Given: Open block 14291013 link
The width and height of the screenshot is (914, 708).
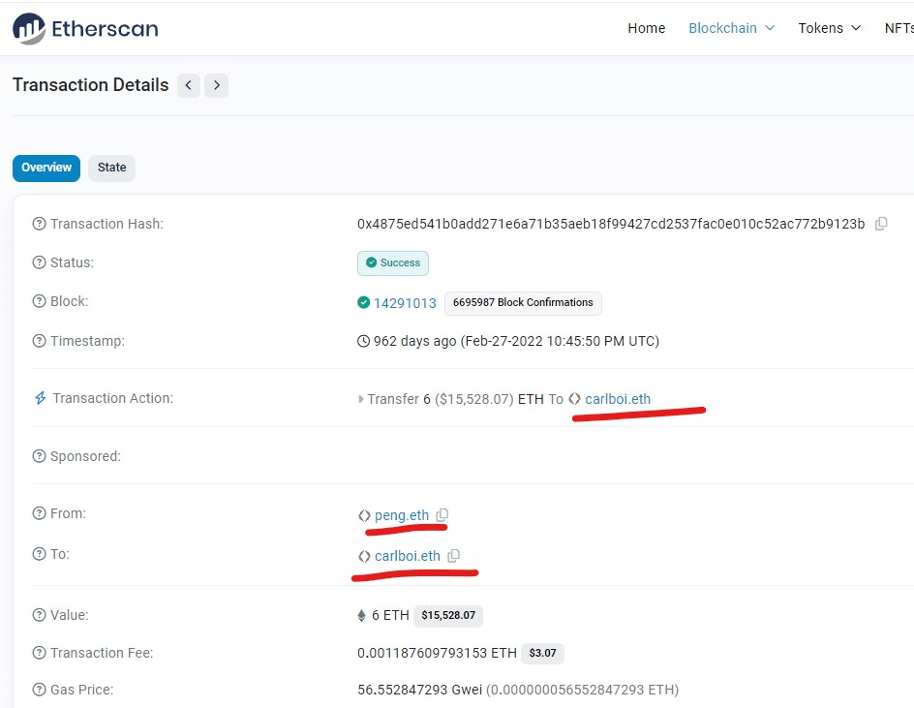Looking at the screenshot, I should pos(405,303).
